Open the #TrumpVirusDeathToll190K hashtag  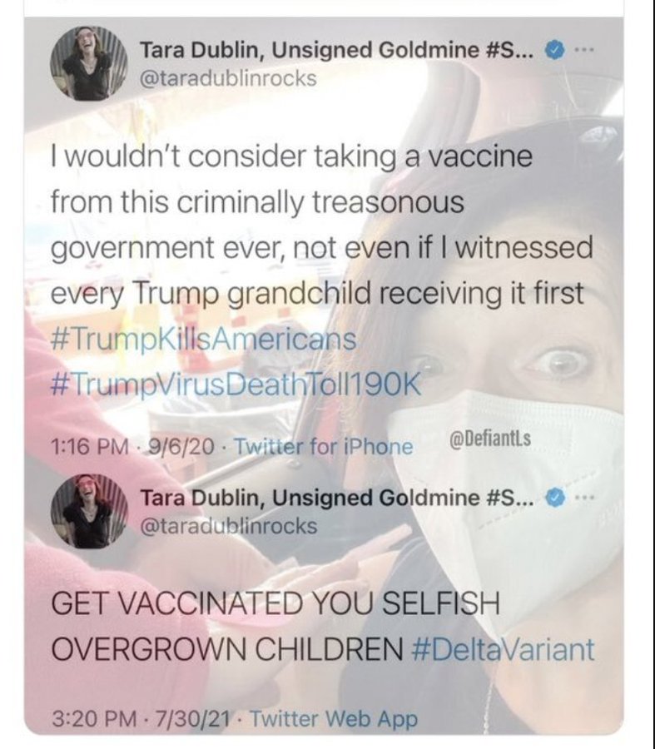(x=236, y=384)
